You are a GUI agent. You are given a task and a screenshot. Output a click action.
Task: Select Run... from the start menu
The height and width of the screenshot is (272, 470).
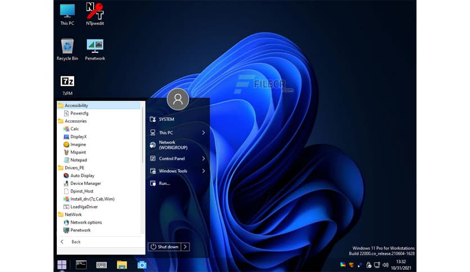pos(164,183)
